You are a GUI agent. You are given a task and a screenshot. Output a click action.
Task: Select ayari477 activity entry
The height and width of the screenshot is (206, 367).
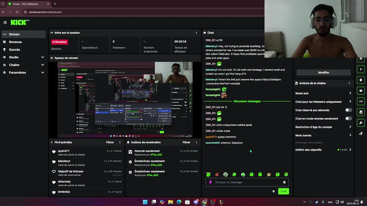87,153
